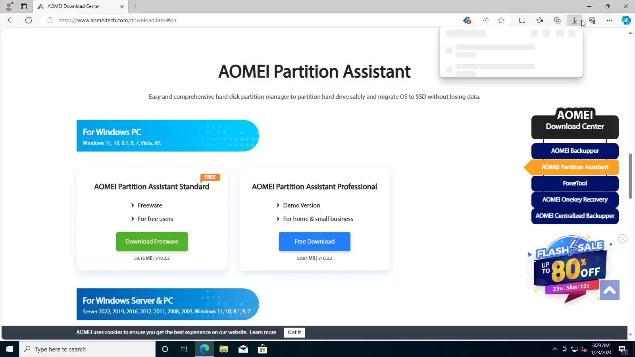Select AOMEI Partition Assistant sidebar item
The width and height of the screenshot is (635, 357).
pyautogui.click(x=575, y=167)
